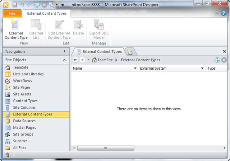Click the Forward arrow in breadcrumb bar

82,60
